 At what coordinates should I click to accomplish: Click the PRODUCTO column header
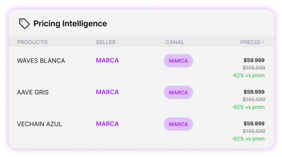click(x=32, y=42)
